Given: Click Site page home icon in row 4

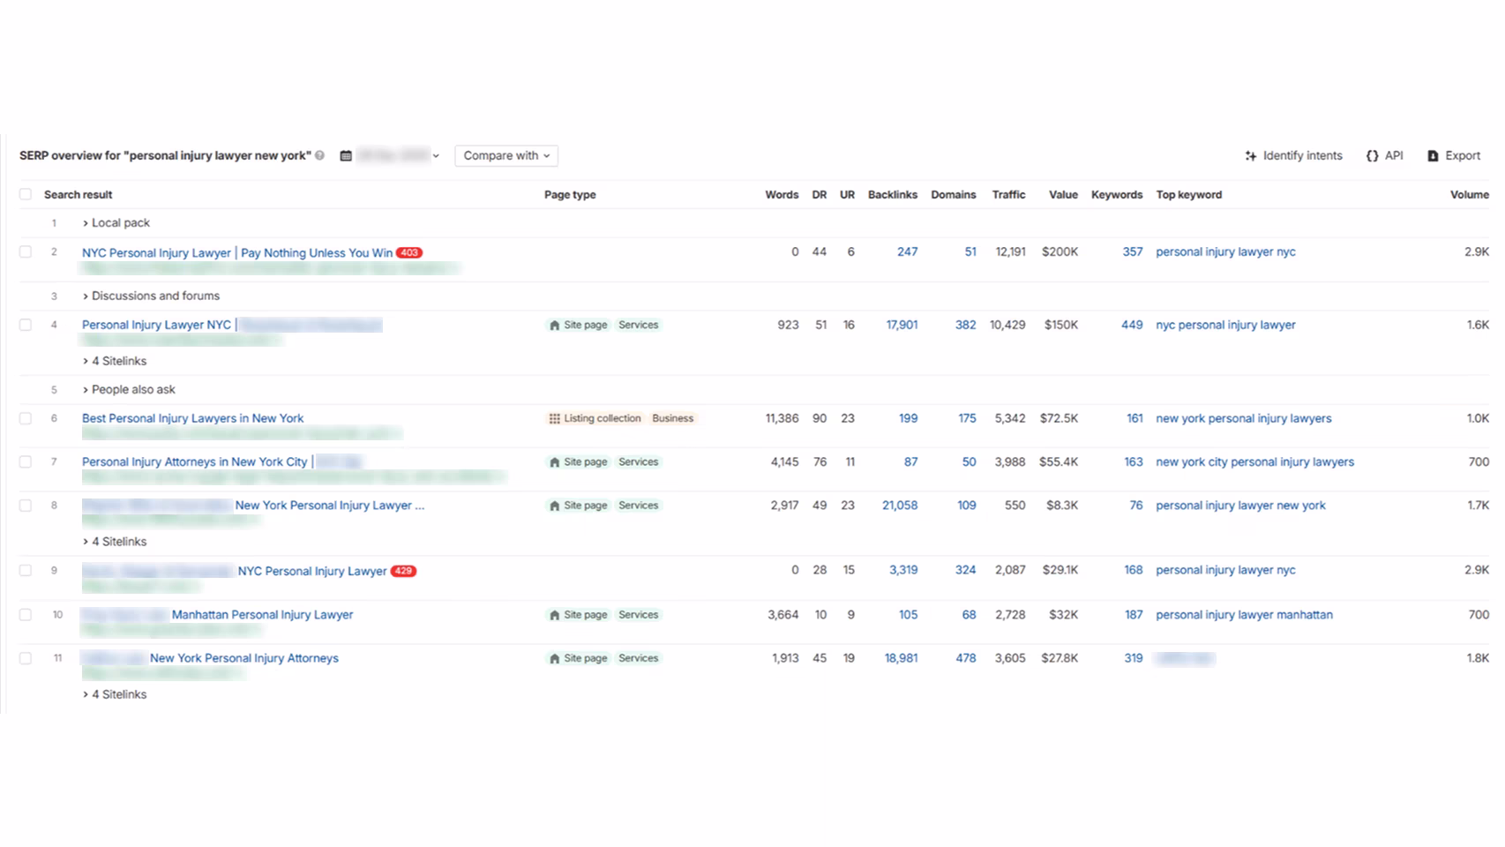Looking at the screenshot, I should click(554, 325).
